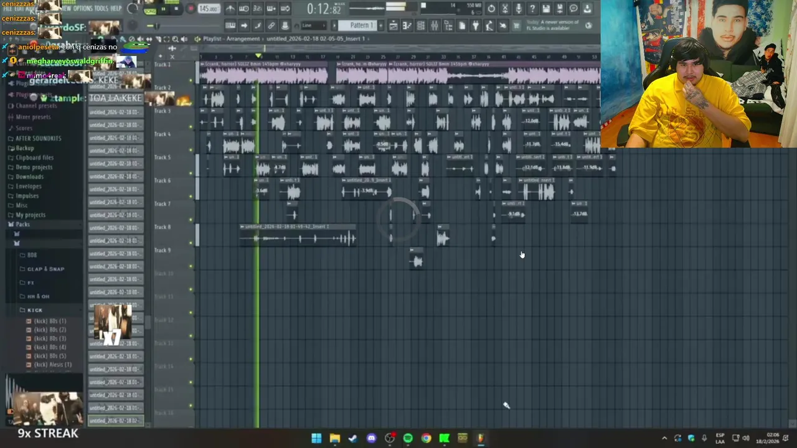The height and width of the screenshot is (448, 797).
Task: Click the newer version available notification
Action: [x=553, y=26]
